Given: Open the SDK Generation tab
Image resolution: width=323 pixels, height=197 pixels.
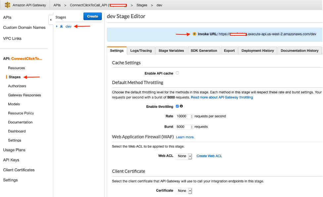Looking at the screenshot, I should point(204,50).
